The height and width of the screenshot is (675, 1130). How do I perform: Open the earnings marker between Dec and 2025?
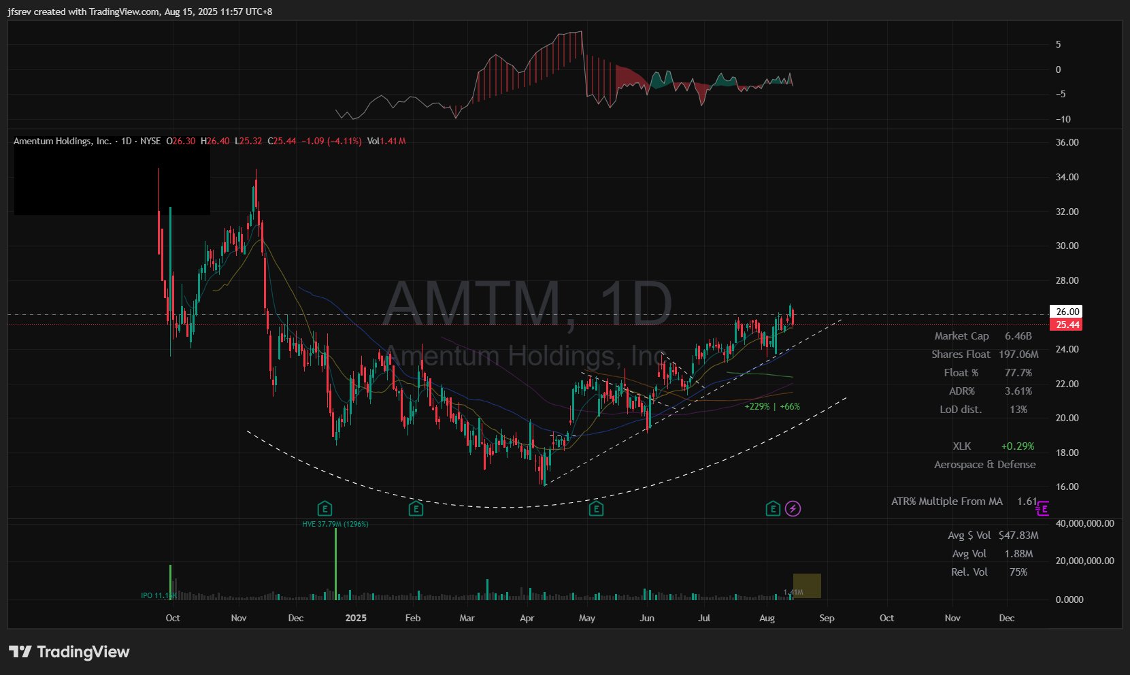(x=325, y=508)
